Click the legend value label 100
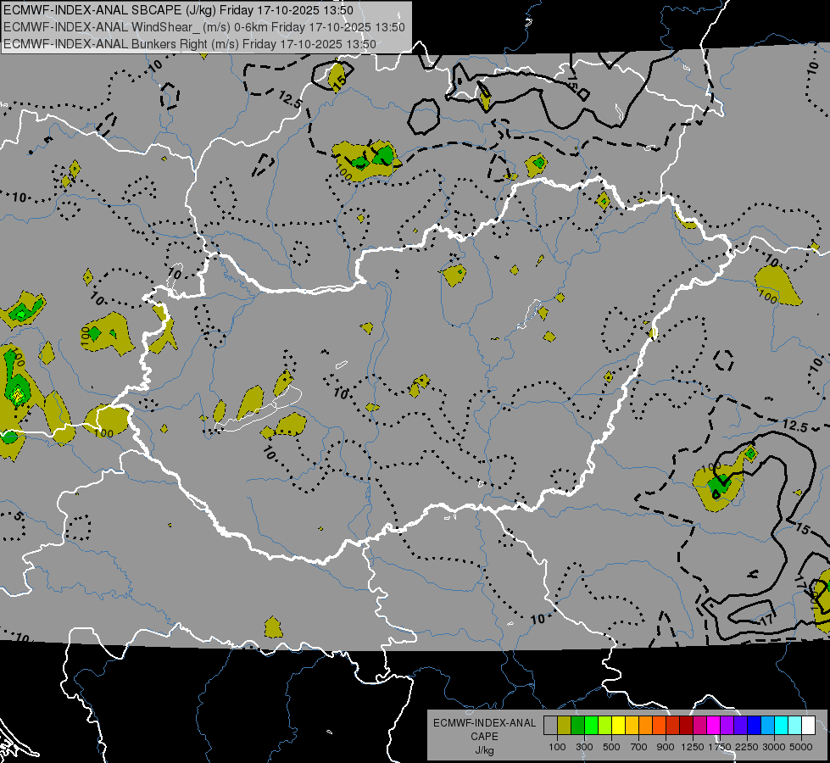830x763 pixels. (557, 747)
